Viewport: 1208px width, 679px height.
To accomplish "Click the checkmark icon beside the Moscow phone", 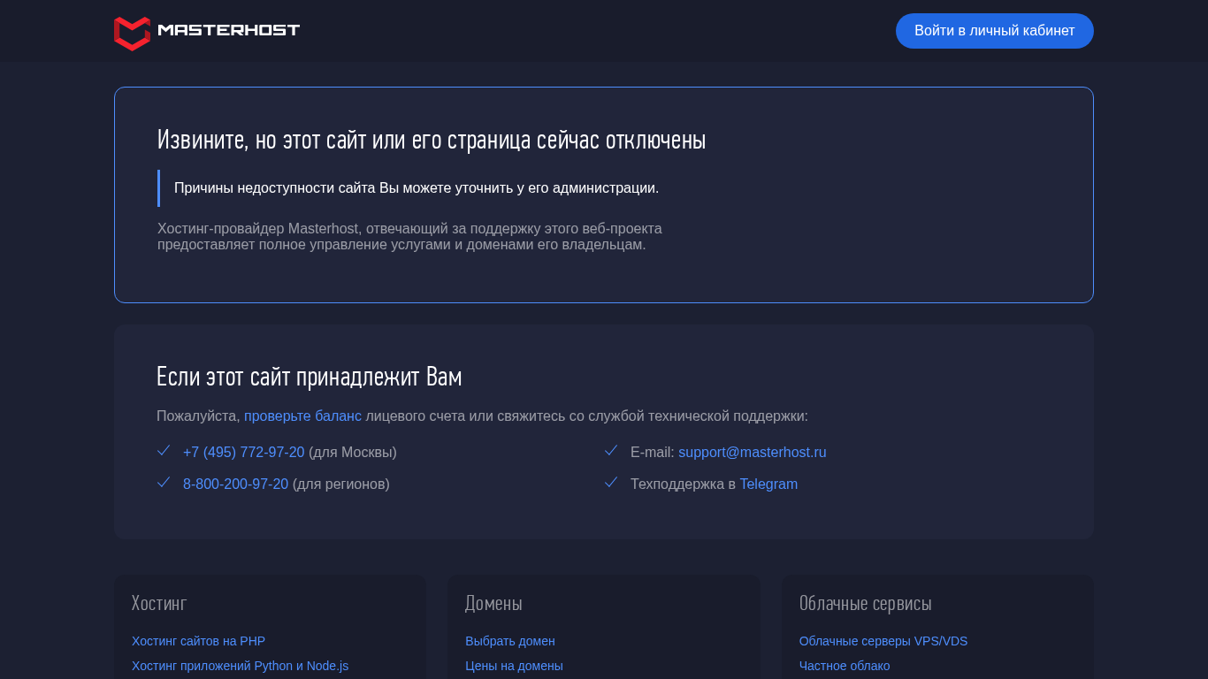I will coord(164,451).
